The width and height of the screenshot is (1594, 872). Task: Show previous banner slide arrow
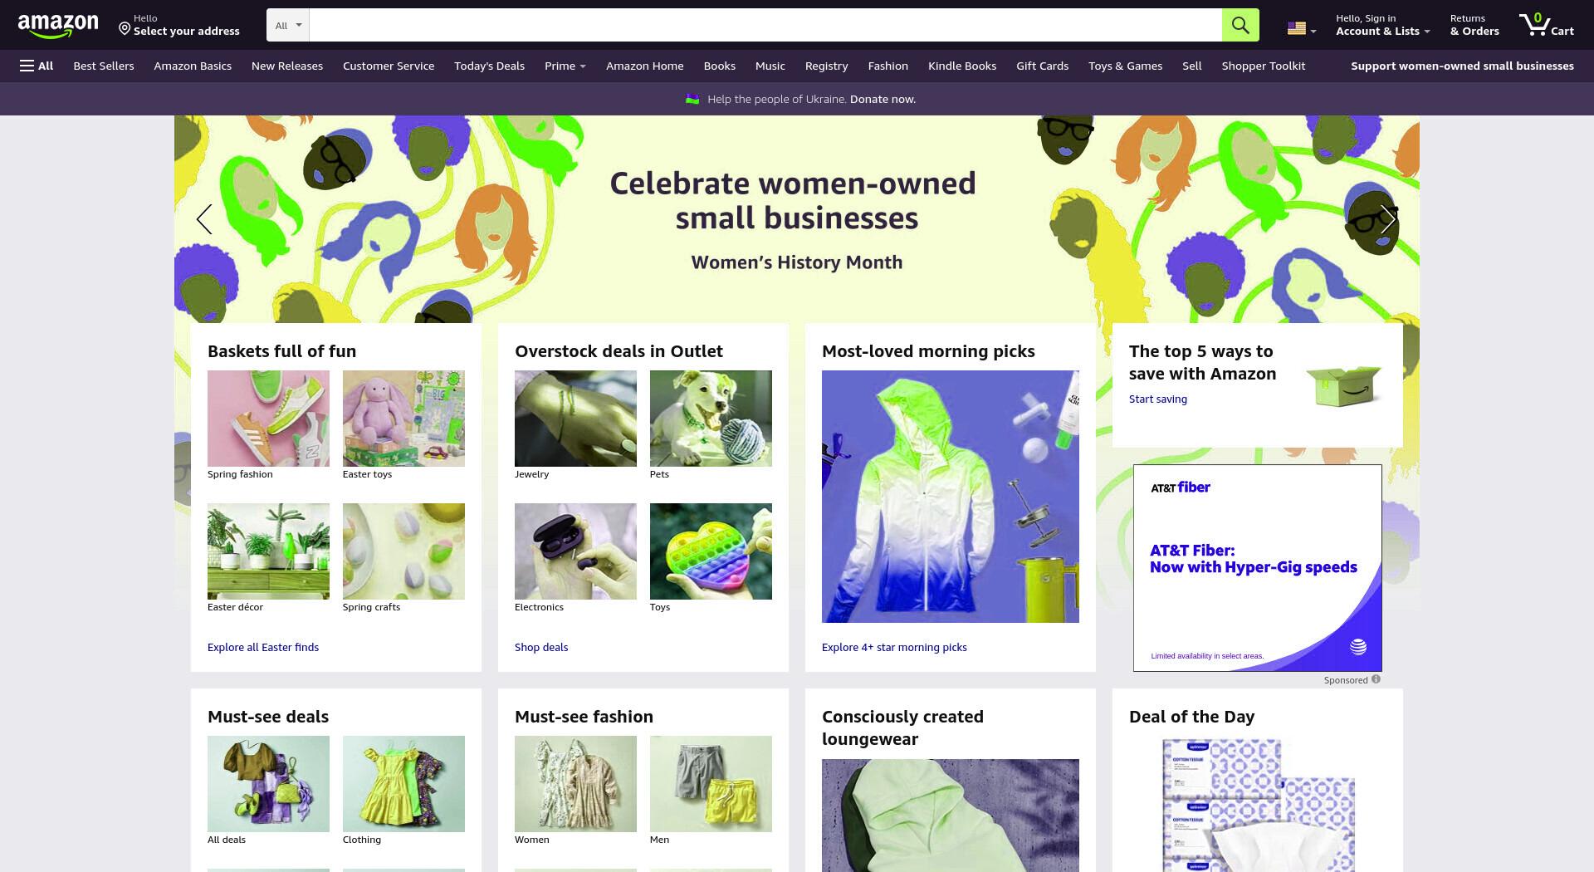204,219
